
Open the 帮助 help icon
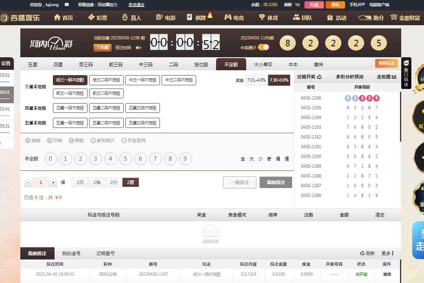coord(71,140)
